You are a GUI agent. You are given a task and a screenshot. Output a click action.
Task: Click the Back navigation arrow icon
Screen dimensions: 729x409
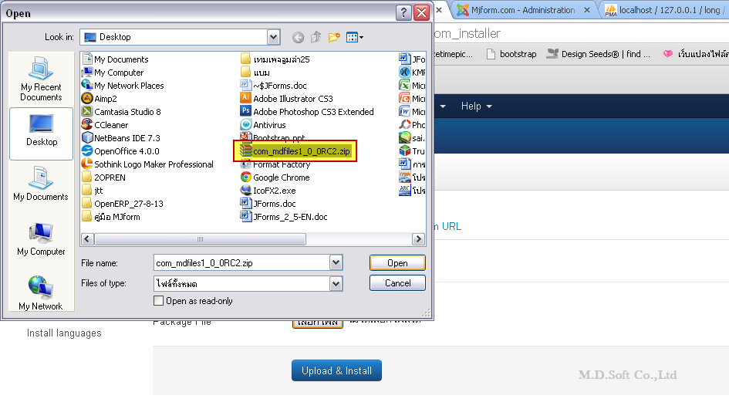(x=298, y=37)
